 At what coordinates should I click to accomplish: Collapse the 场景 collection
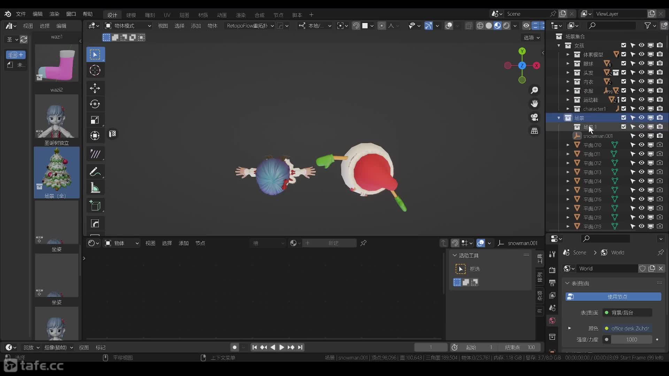point(559,118)
